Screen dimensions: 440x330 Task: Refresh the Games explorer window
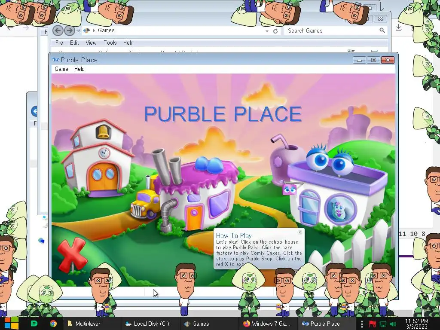[275, 31]
